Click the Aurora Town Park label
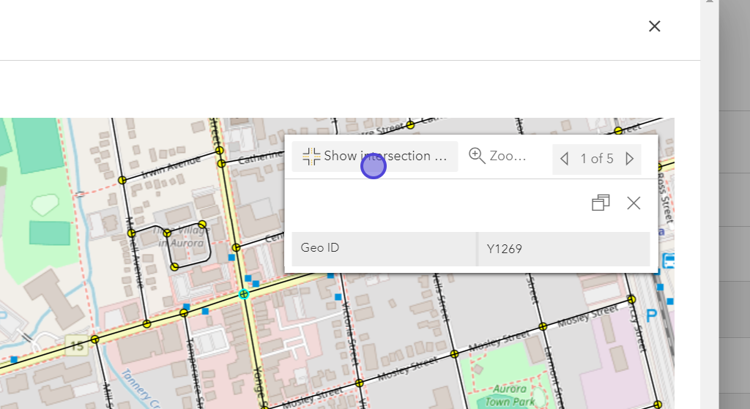750x409 pixels. [x=509, y=394]
